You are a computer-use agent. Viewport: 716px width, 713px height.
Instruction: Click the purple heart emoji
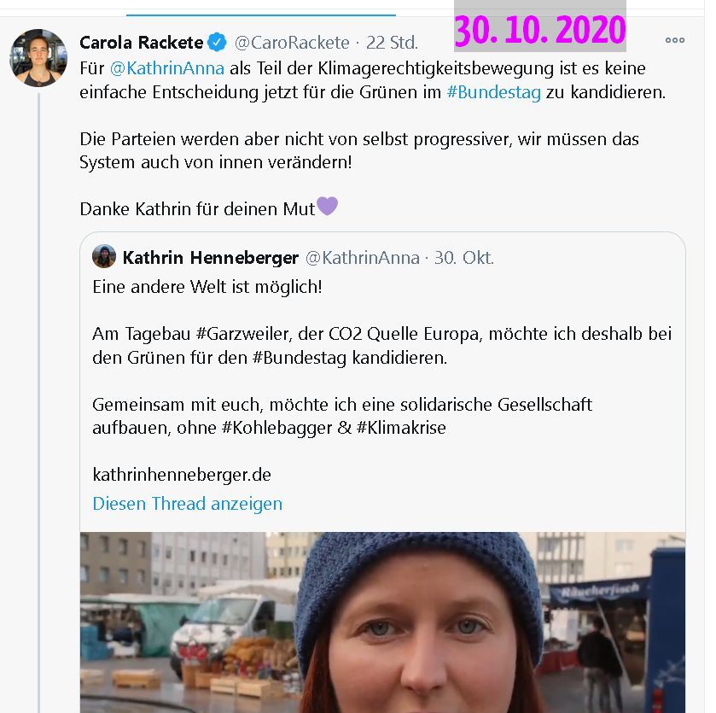tap(328, 206)
